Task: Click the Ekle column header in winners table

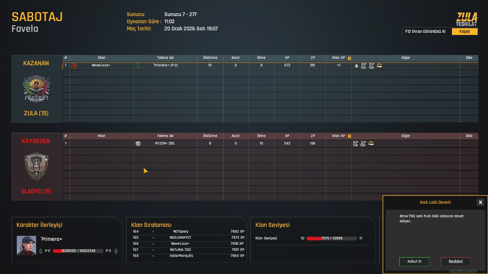Action: click(469, 58)
